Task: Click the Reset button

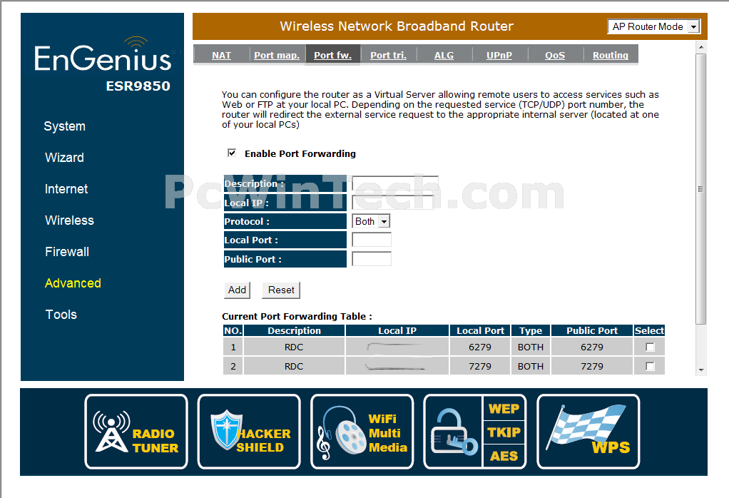Action: click(281, 290)
